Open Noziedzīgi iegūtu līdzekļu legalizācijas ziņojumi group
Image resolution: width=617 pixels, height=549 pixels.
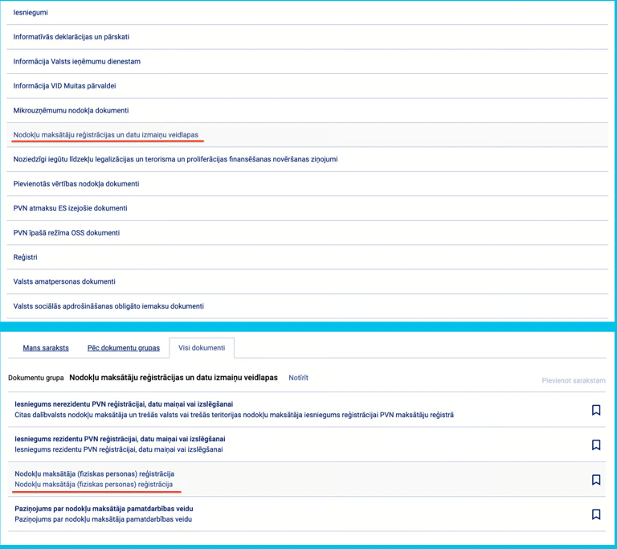(308, 159)
